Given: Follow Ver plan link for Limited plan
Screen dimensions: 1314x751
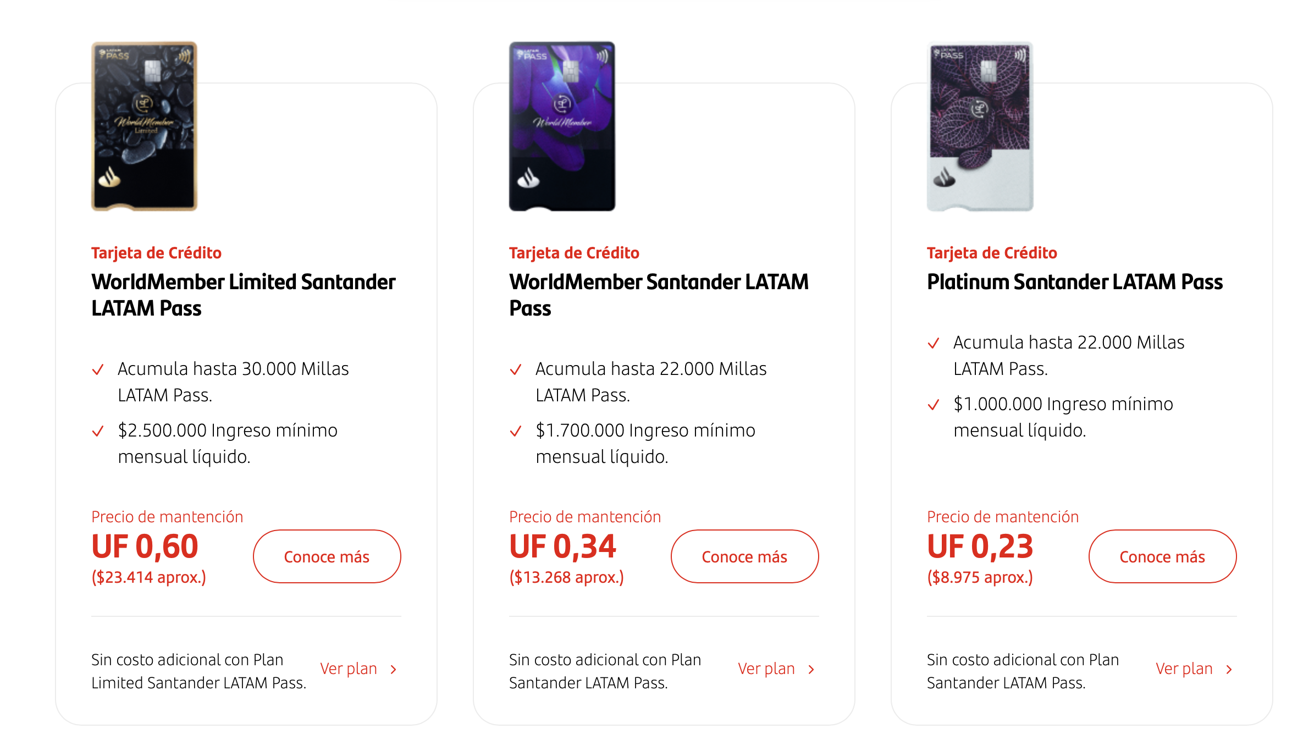Looking at the screenshot, I should 349,669.
